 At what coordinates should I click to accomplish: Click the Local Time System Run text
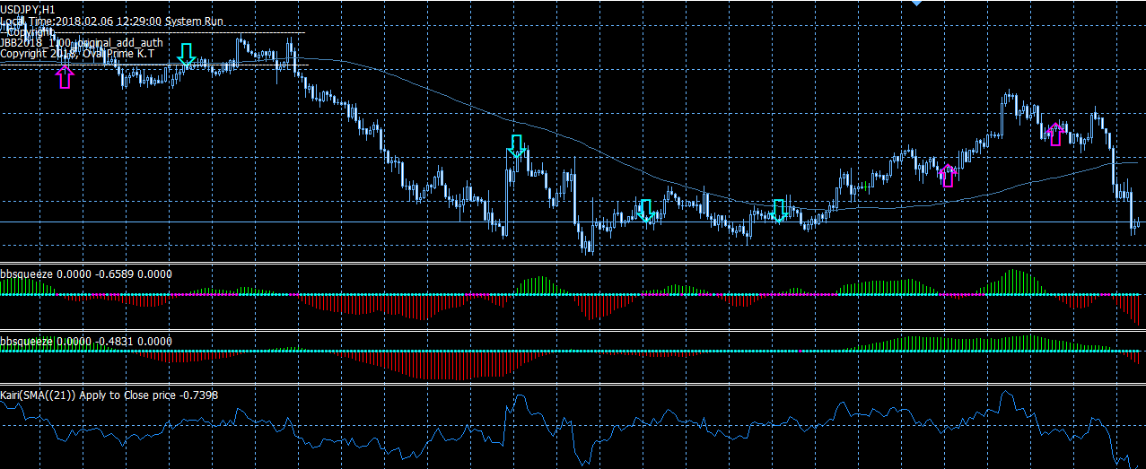112,20
